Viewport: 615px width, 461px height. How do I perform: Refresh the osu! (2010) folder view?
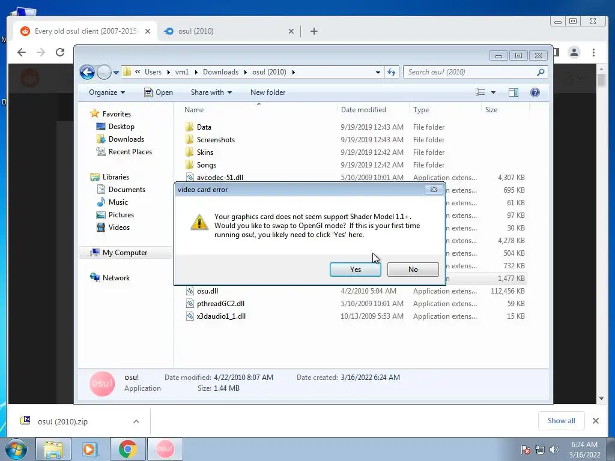(392, 72)
